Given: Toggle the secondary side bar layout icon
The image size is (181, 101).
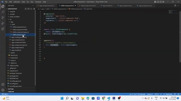Looking at the screenshot, I should click(x=161, y=2).
